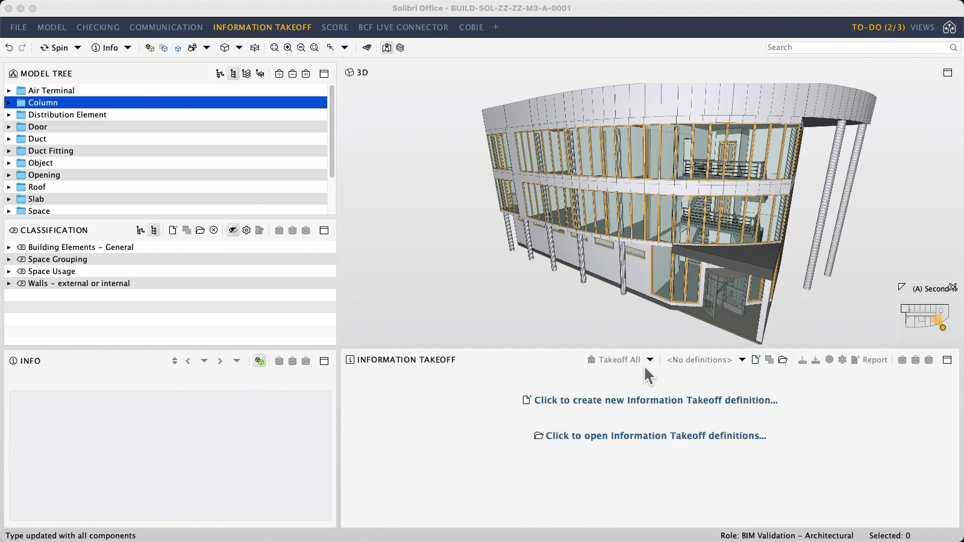964x542 pixels.
Task: Expand the Column tree item
Action: (8, 102)
